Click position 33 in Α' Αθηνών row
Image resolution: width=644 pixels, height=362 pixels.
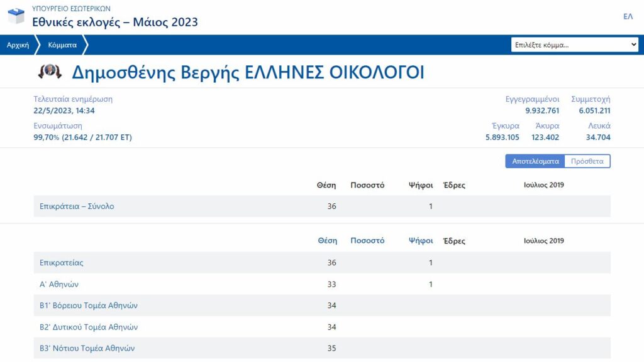331,284
